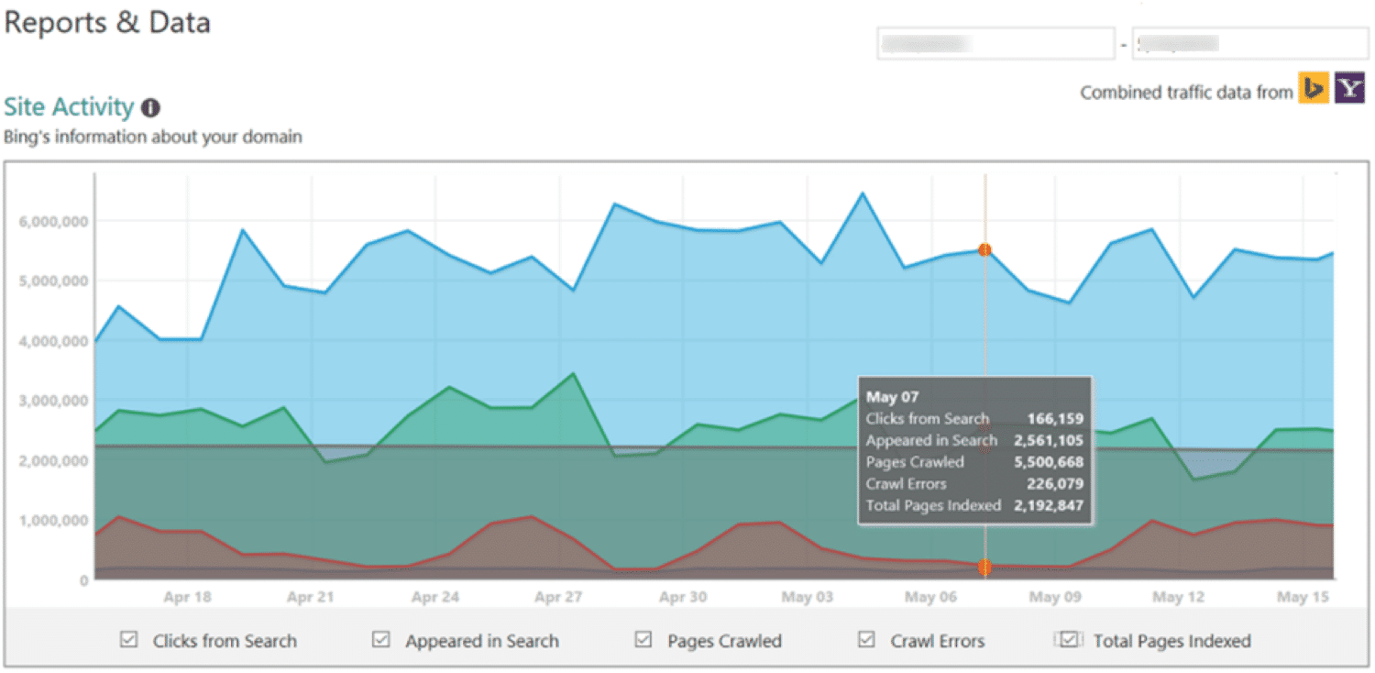The width and height of the screenshot is (1375, 673).
Task: Click the orange marker atop the May 07 line
Action: pos(985,248)
